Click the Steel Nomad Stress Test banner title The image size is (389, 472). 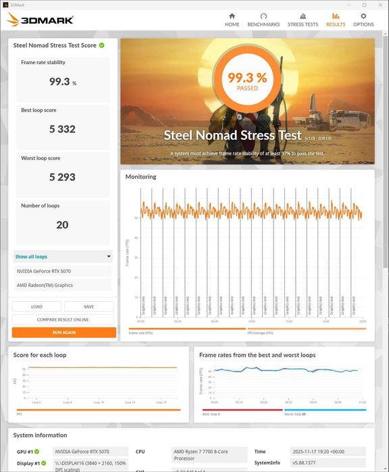(232, 135)
